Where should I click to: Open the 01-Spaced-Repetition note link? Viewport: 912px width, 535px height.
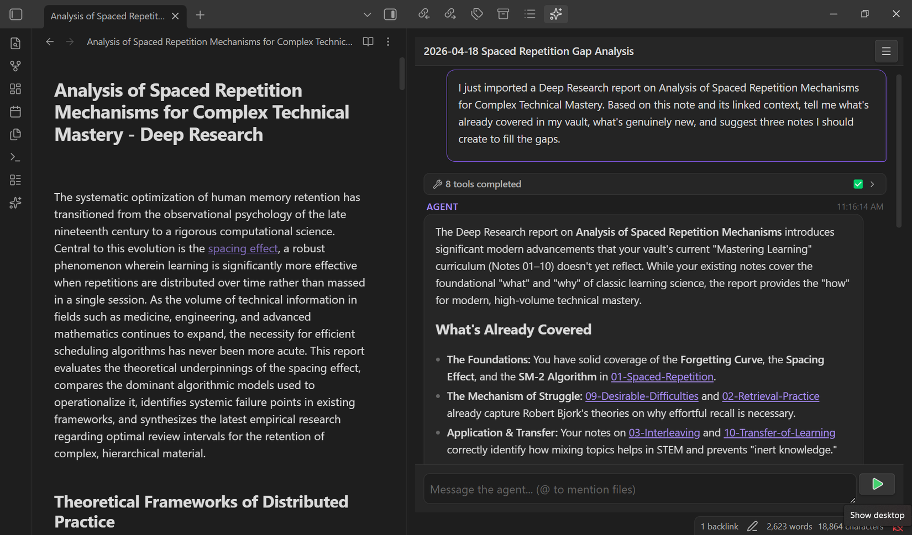(x=662, y=377)
